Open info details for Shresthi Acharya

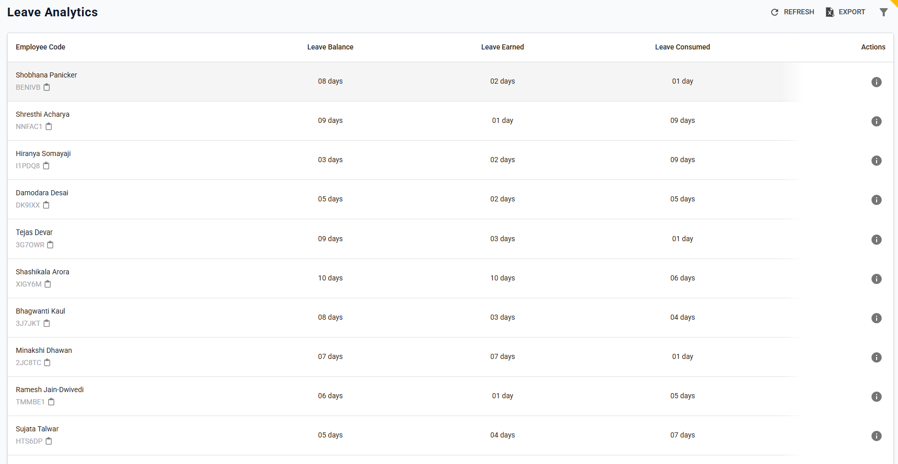(877, 121)
